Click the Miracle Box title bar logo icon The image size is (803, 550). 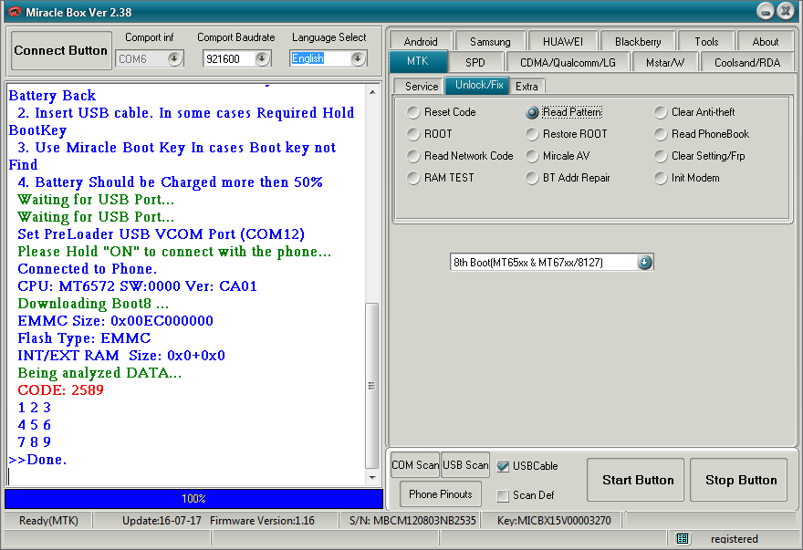[14, 11]
